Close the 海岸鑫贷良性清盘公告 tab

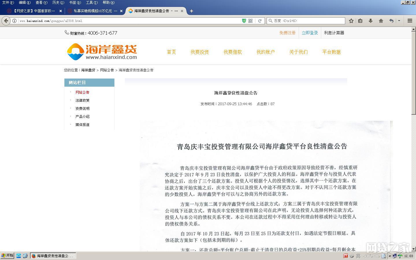(x=182, y=11)
